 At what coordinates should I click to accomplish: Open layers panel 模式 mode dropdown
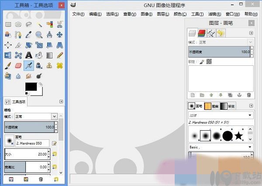tap(226, 42)
